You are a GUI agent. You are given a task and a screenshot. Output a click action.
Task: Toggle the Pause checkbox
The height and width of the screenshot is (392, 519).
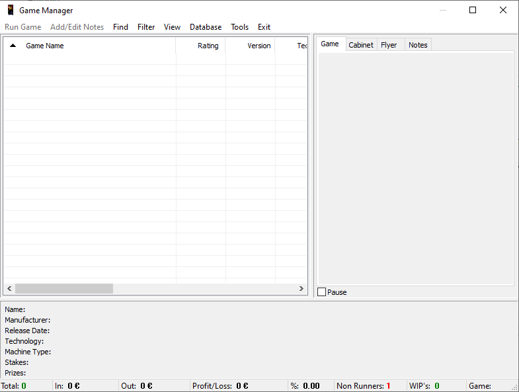click(x=322, y=292)
